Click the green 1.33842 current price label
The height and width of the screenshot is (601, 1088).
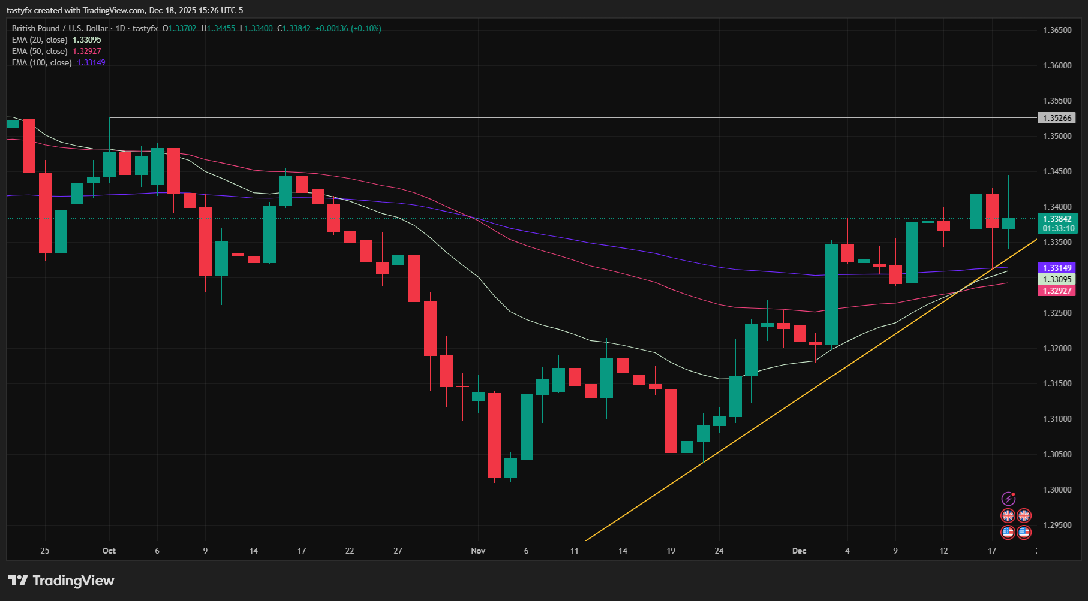(1057, 220)
